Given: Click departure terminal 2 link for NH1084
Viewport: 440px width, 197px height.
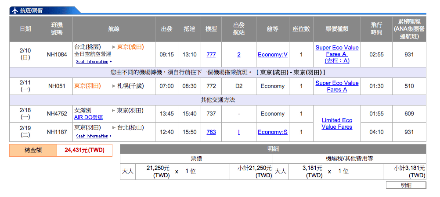Looking at the screenshot, I should [239, 55].
